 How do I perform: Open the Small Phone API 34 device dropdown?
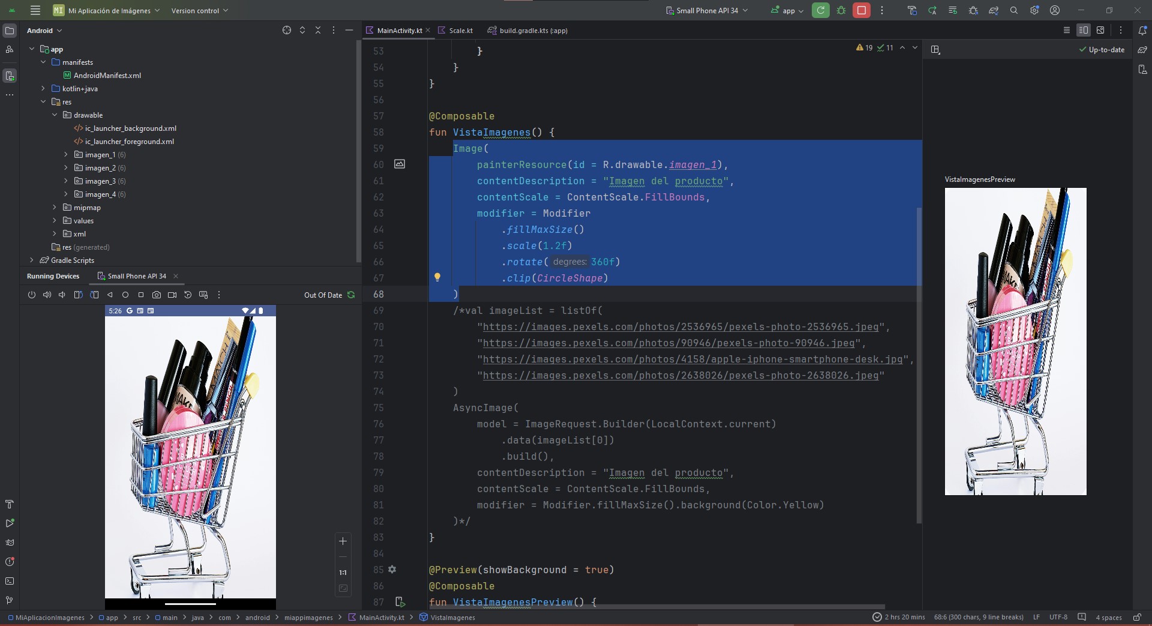707,10
